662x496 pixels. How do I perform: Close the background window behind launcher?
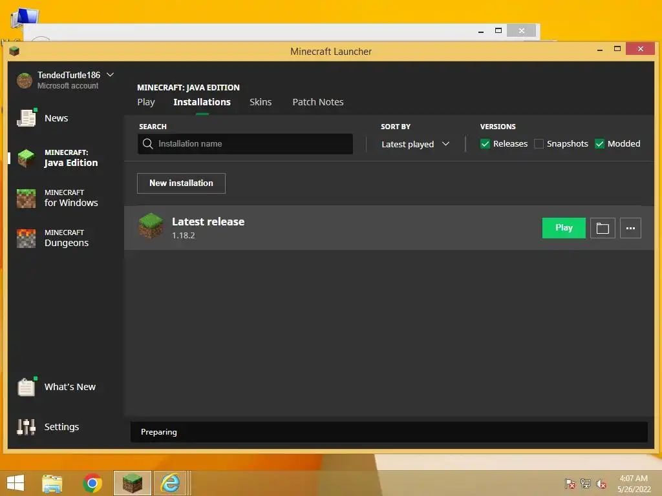522,30
